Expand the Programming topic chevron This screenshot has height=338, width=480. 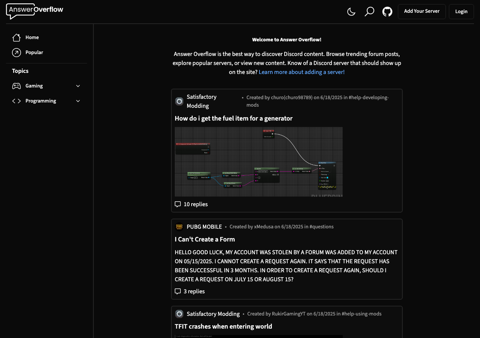pyautogui.click(x=78, y=101)
